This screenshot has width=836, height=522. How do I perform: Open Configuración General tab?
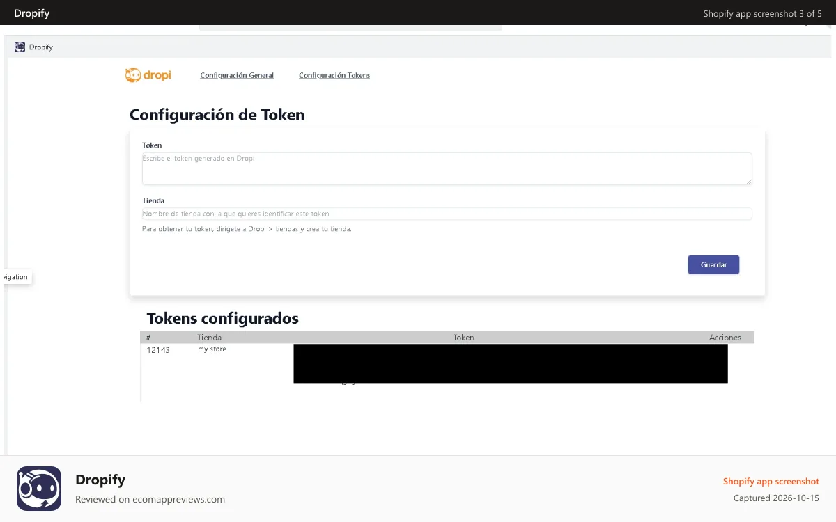237,75
